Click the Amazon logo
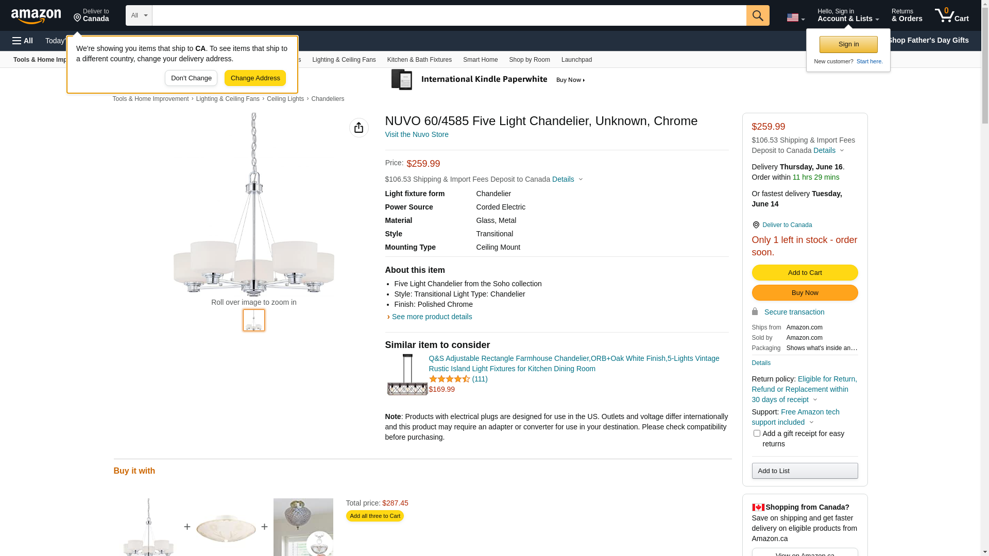Viewport: 989px width, 556px height. click(x=36, y=16)
